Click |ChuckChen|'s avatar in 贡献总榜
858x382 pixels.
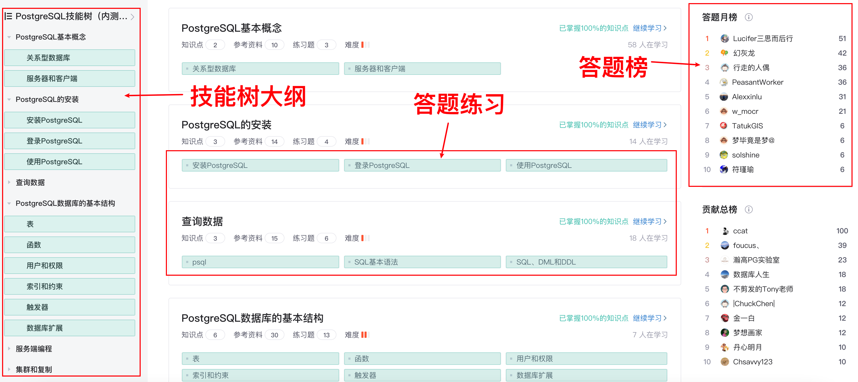tap(725, 304)
